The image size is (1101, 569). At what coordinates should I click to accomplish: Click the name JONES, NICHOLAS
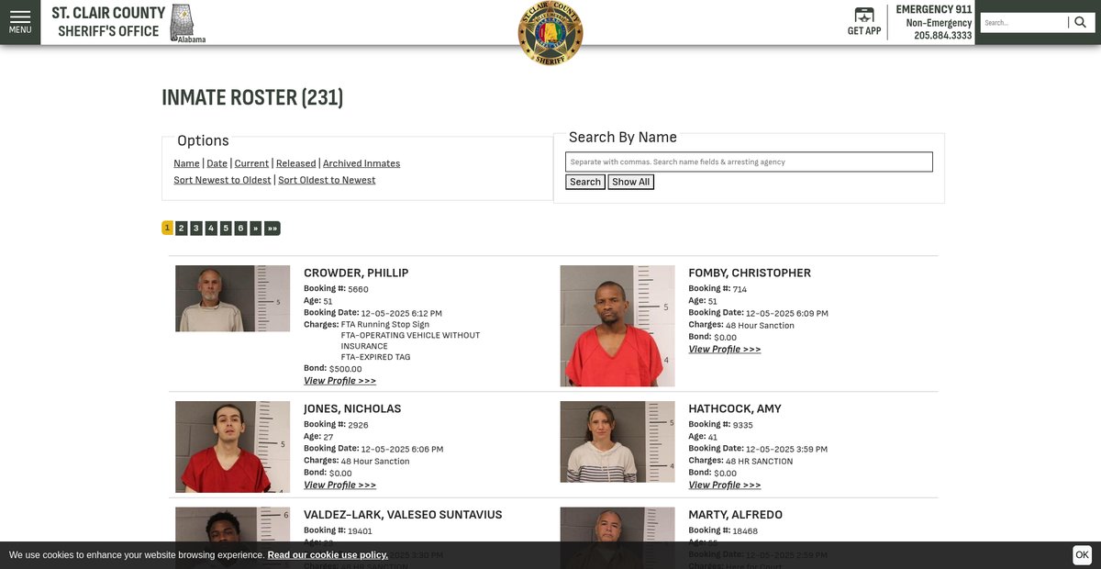[352, 408]
